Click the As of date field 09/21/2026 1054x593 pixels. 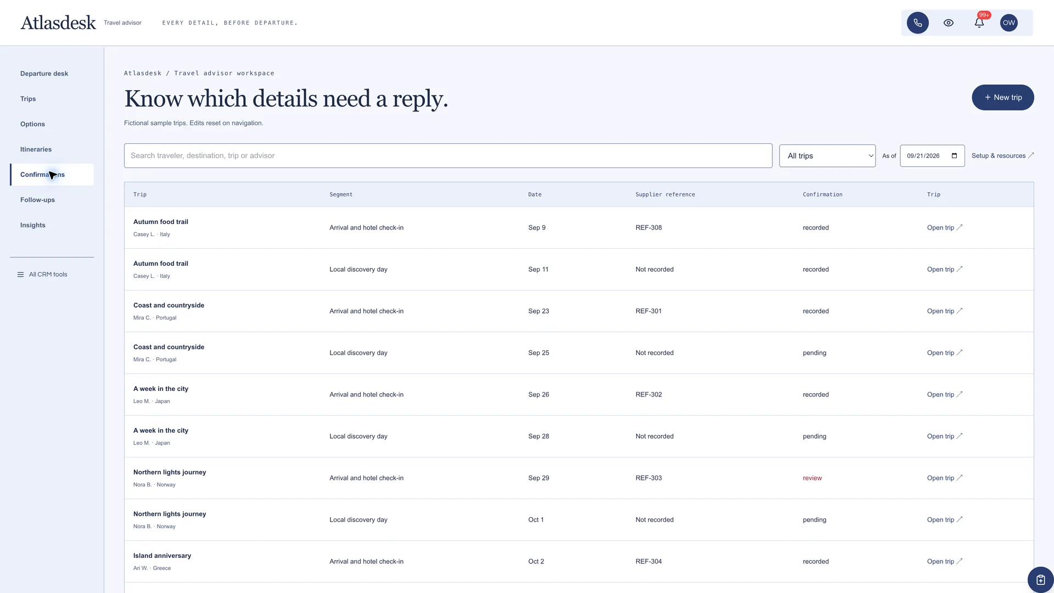pyautogui.click(x=932, y=156)
